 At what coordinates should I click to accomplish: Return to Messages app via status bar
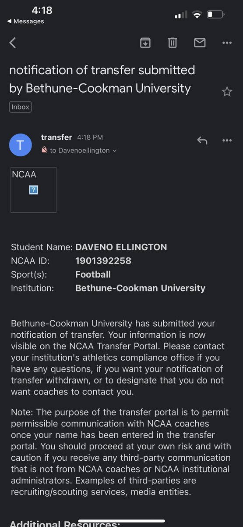click(x=25, y=21)
